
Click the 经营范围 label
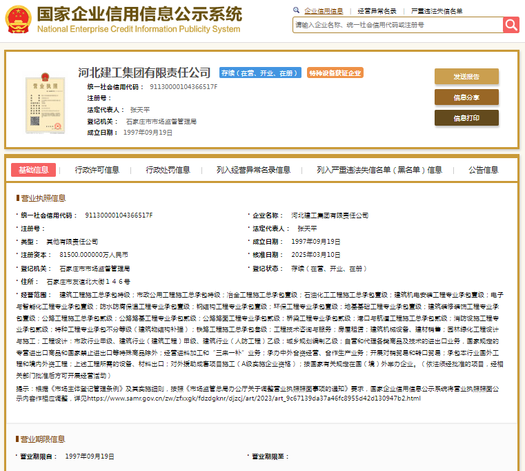tap(35, 295)
